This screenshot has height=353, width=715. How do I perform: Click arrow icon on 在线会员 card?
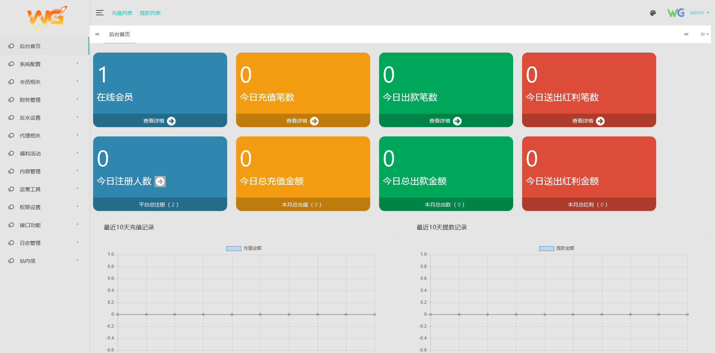click(171, 121)
